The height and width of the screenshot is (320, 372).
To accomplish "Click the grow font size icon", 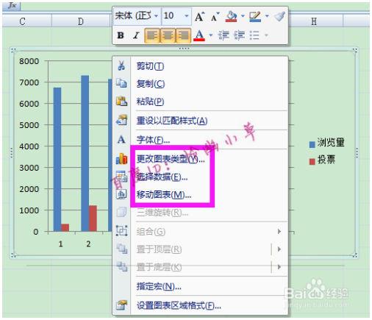I will [200, 16].
